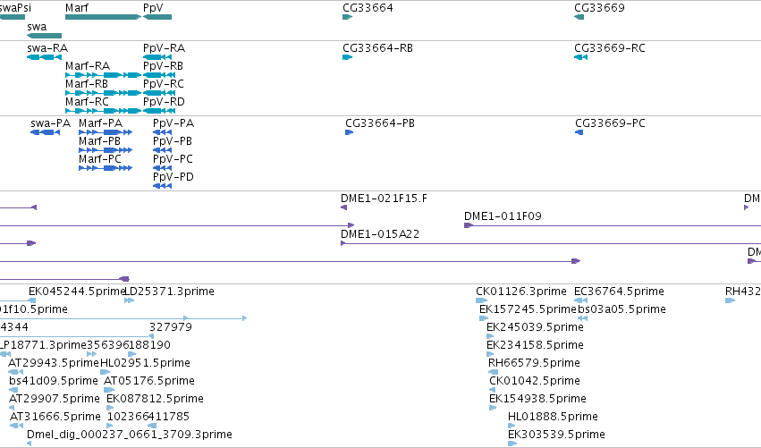Viewport: 761px width, 448px height.
Task: Select the Marf gene glyph
Action: [x=103, y=17]
